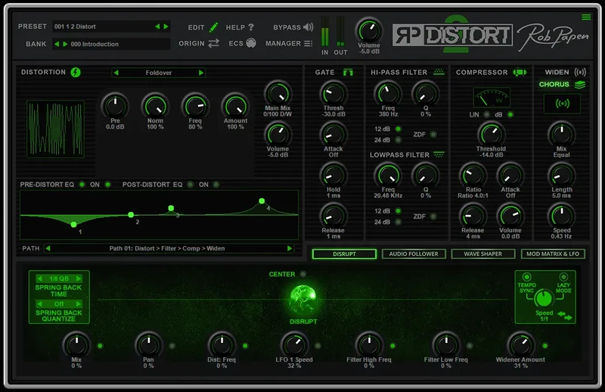The height and width of the screenshot is (392, 605).
Task: Toggle the Compressor section icon
Action: tap(520, 72)
